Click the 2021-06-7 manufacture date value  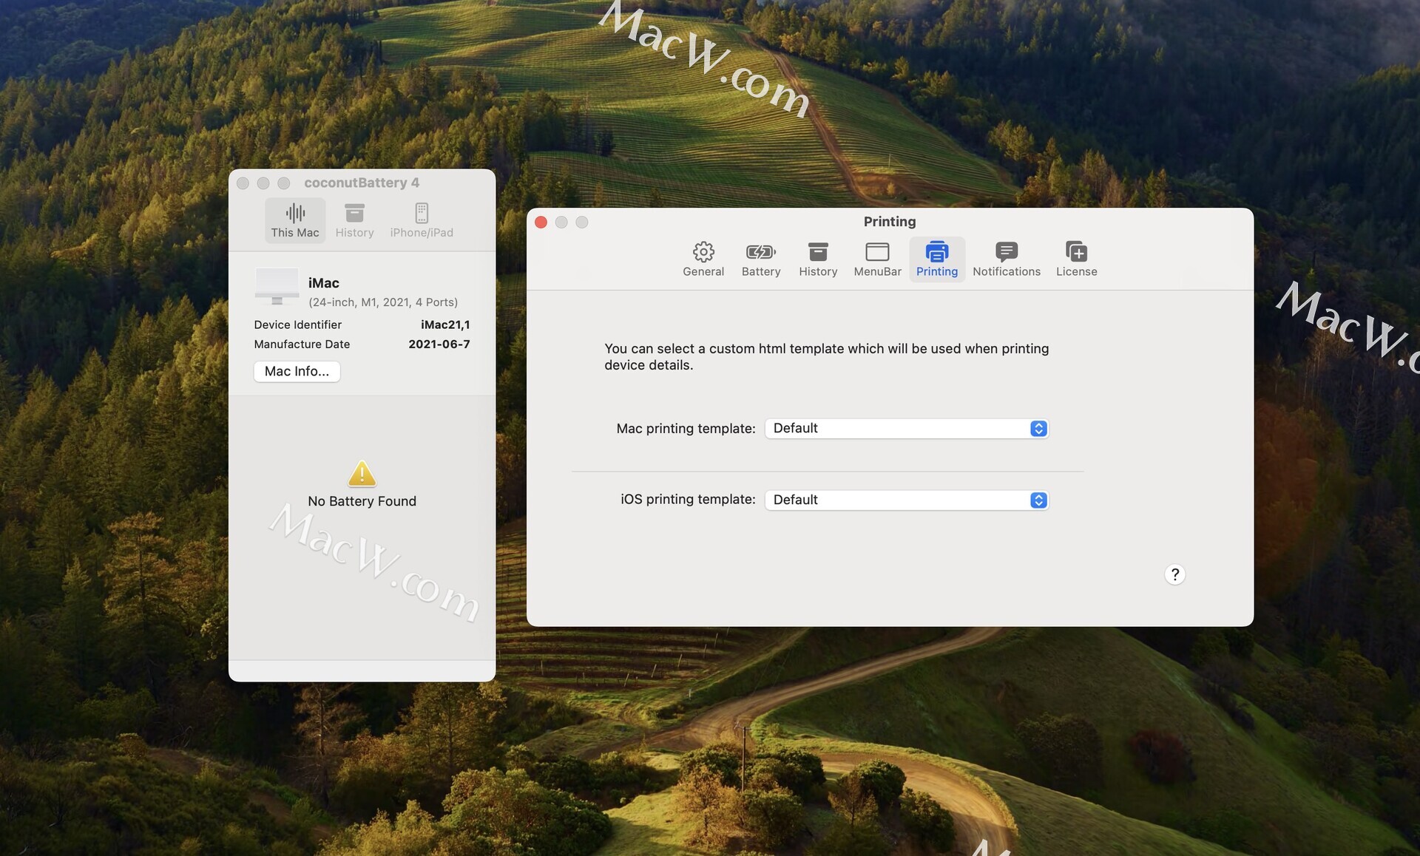click(x=439, y=344)
